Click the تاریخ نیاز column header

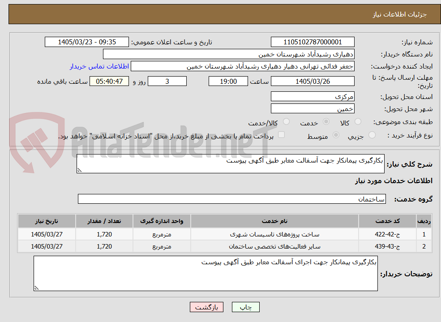47,221
